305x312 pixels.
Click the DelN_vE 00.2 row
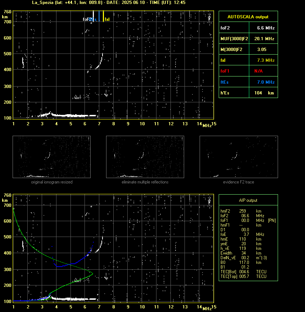coord(243,258)
